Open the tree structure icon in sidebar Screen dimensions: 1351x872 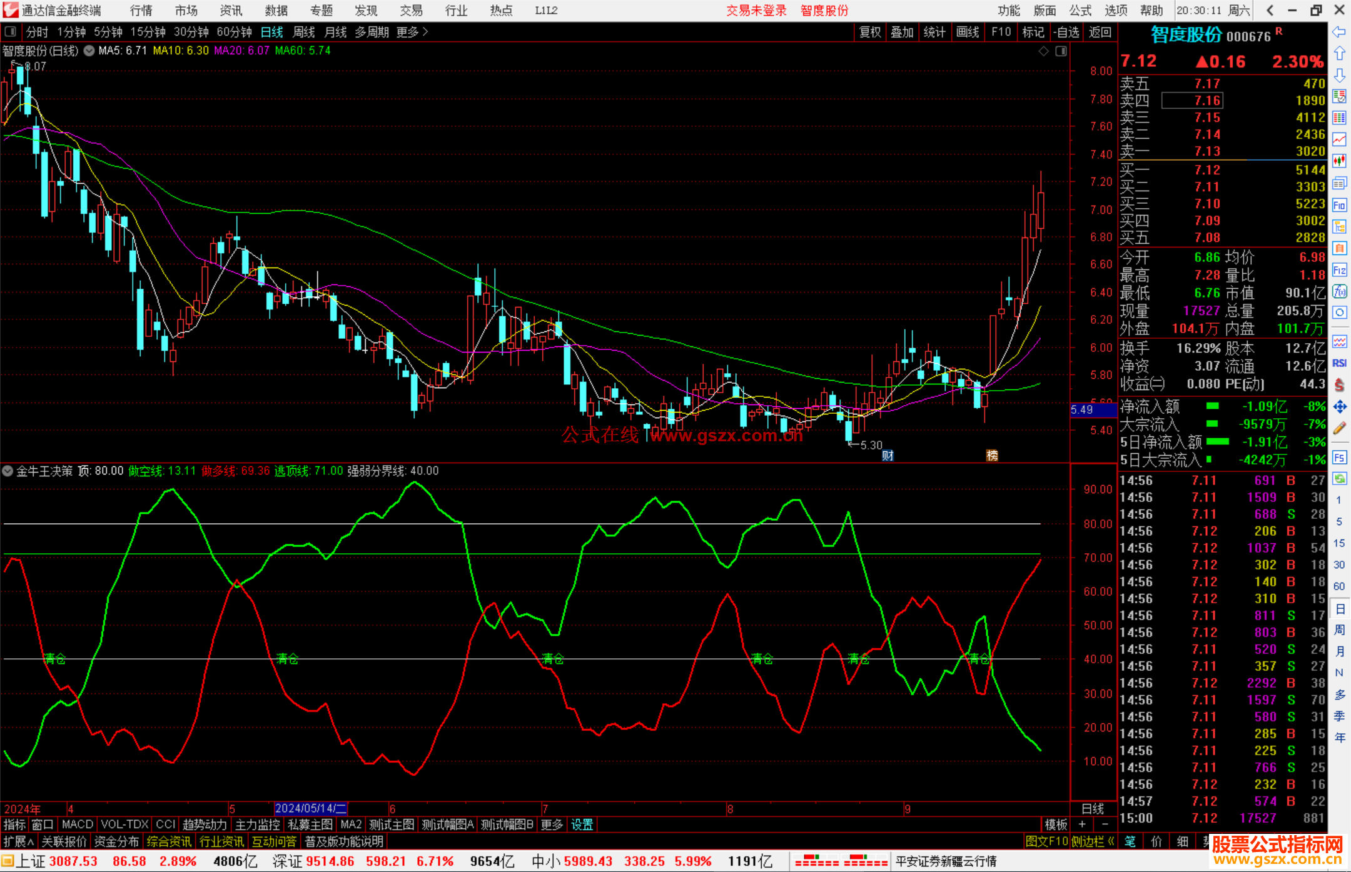[1339, 226]
